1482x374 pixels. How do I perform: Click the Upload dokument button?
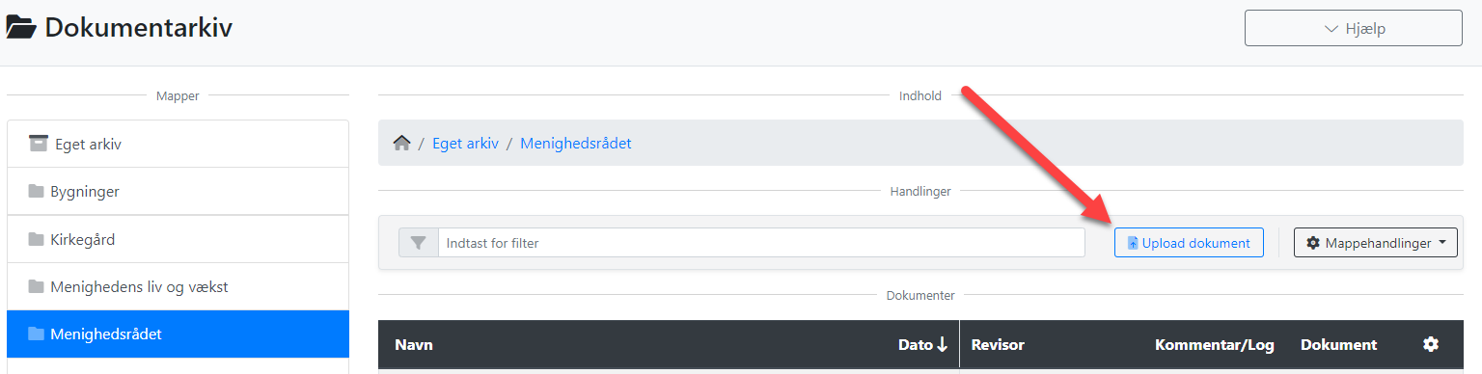(x=1189, y=243)
